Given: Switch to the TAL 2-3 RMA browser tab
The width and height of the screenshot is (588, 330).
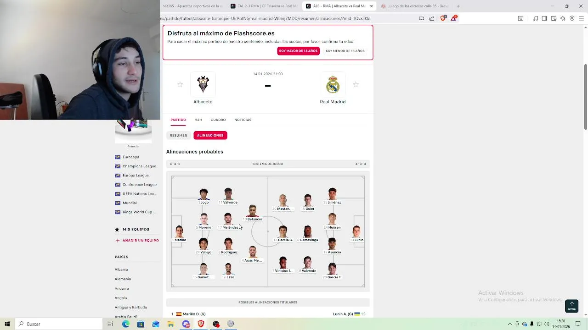Looking at the screenshot, I should pyautogui.click(x=264, y=6).
